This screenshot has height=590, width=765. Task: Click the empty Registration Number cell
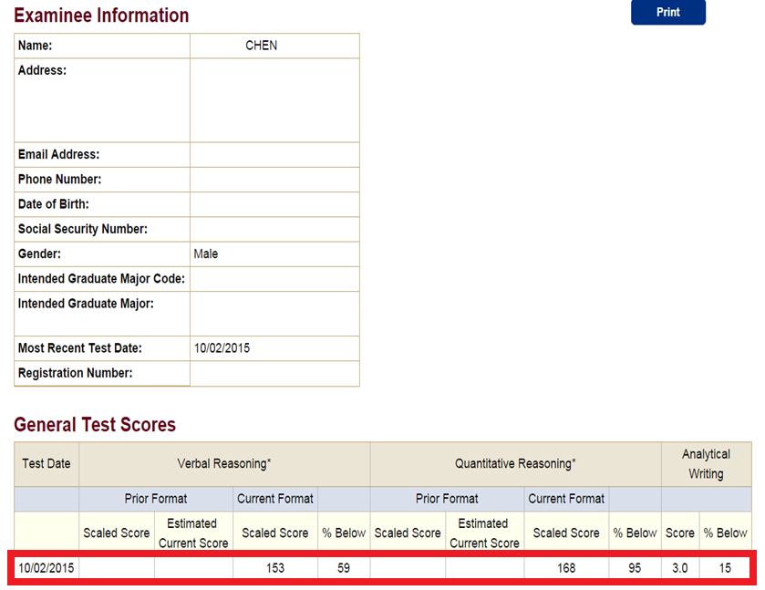coord(274,373)
